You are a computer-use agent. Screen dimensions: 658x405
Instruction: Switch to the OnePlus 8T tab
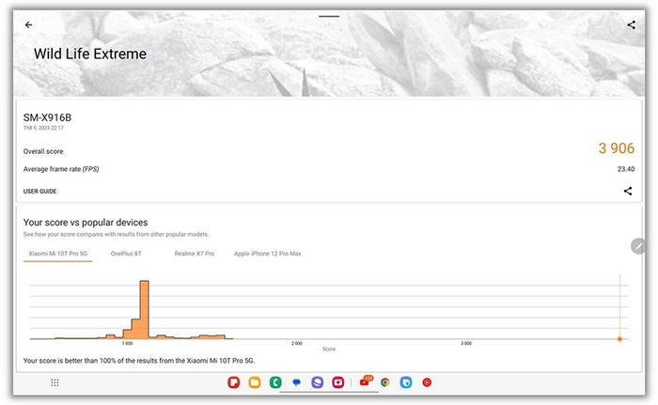126,254
